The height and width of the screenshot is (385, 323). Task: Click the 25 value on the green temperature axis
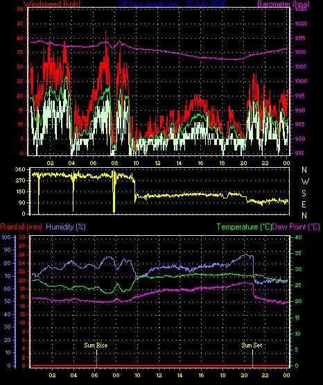298,286
